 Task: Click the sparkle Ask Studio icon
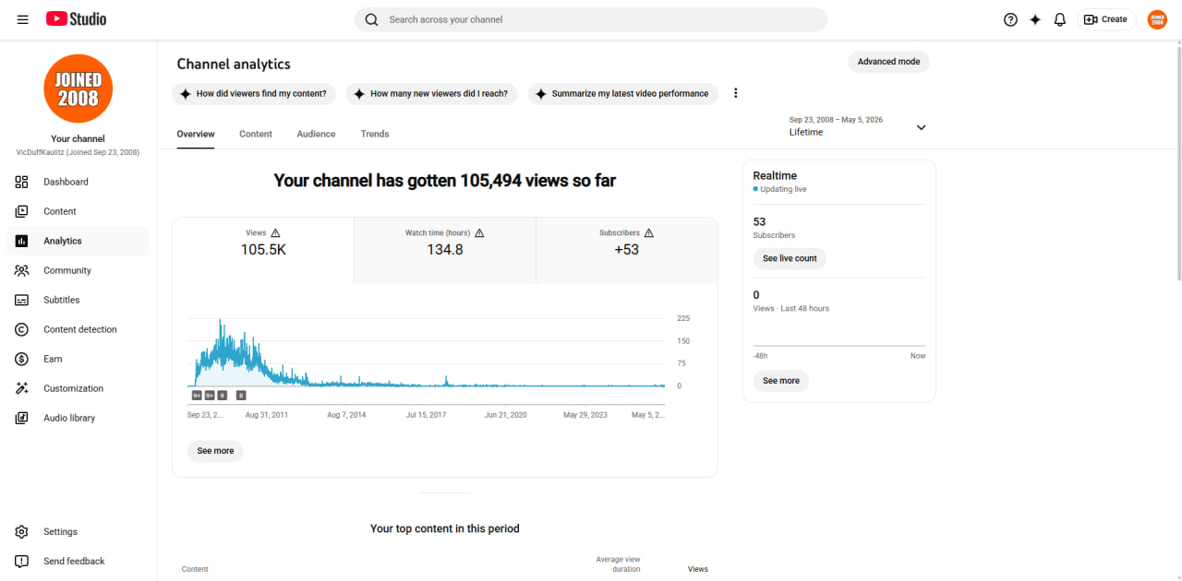pos(1035,19)
